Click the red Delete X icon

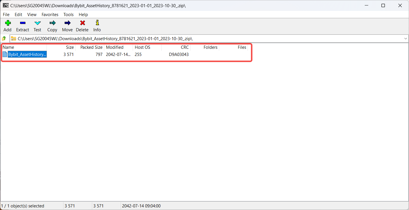[x=82, y=23]
